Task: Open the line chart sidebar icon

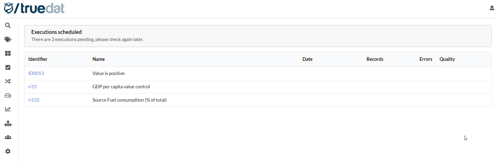Action: pyautogui.click(x=8, y=109)
